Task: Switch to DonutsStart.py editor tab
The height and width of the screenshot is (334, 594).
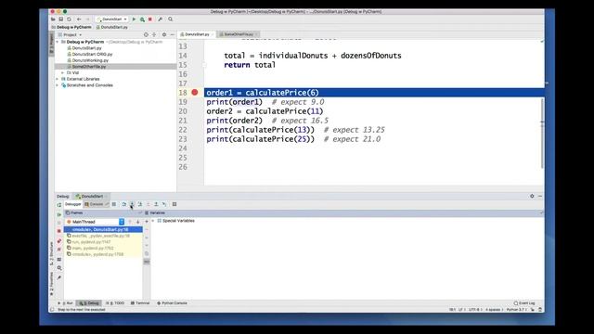Action: point(196,34)
